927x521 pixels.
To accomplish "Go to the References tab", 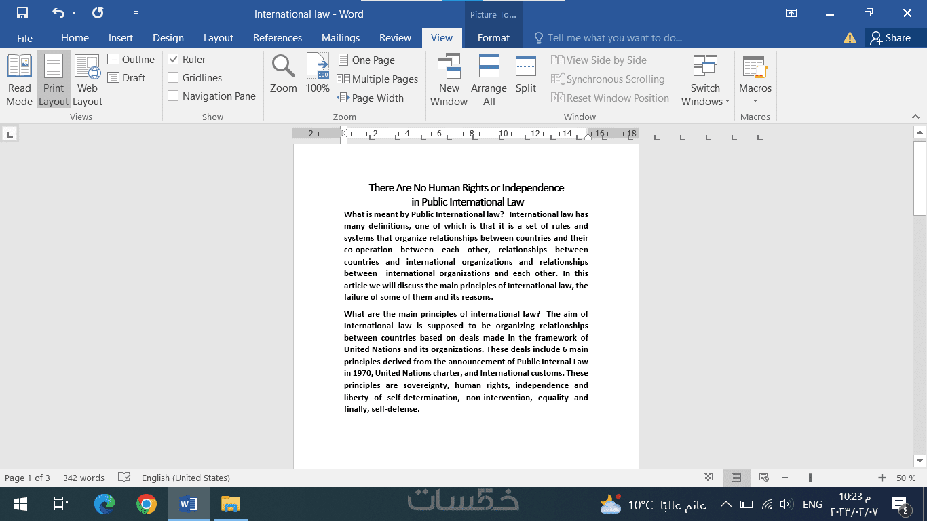I will (x=278, y=38).
